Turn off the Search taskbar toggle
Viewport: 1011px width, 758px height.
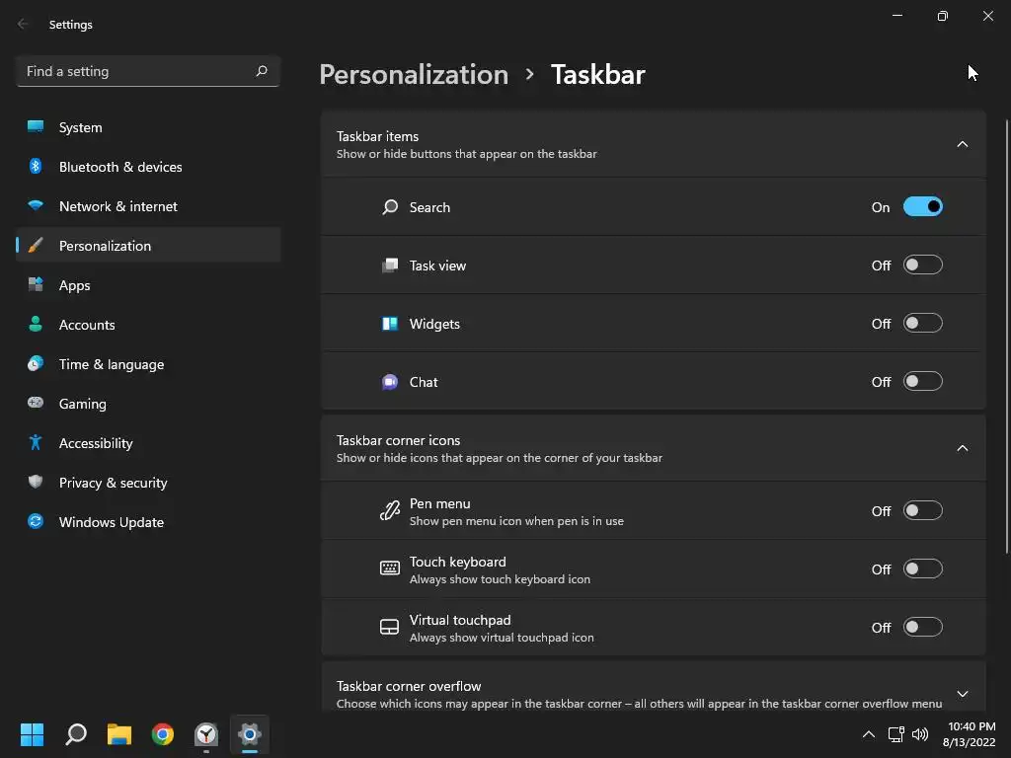point(922,207)
